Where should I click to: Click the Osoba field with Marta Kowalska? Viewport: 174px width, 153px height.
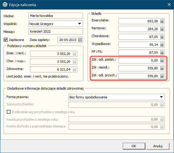point(55,16)
